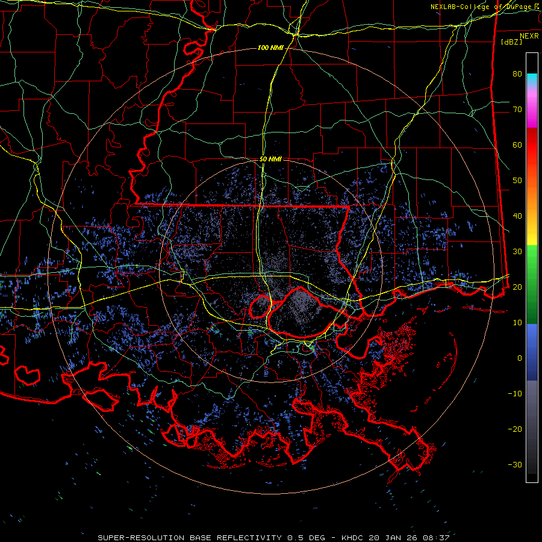Click the 40 value on the dBZ scale
This screenshot has height=542, width=542.
(x=517, y=216)
